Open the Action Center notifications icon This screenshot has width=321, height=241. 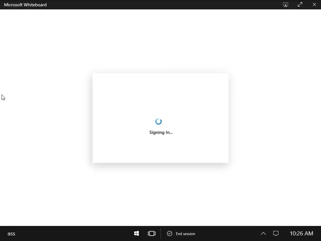click(276, 233)
